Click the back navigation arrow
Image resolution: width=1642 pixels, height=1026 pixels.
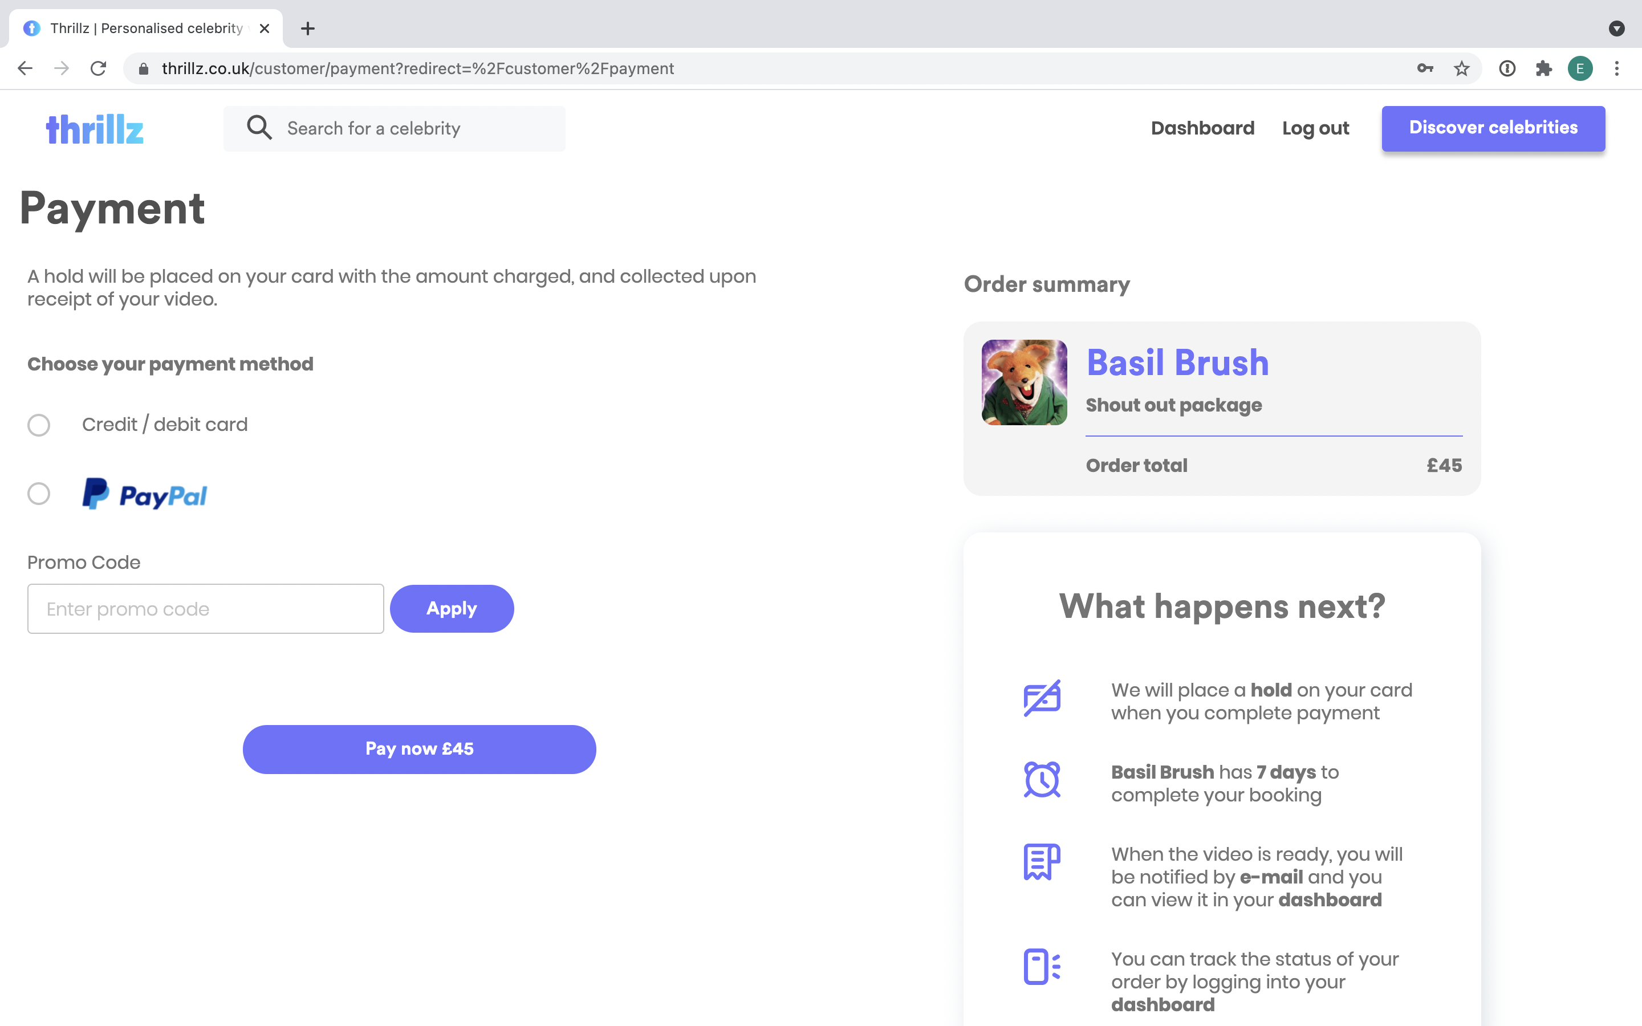(25, 68)
